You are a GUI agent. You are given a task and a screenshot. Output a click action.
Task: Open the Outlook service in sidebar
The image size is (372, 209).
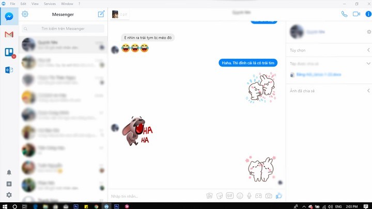click(x=9, y=70)
